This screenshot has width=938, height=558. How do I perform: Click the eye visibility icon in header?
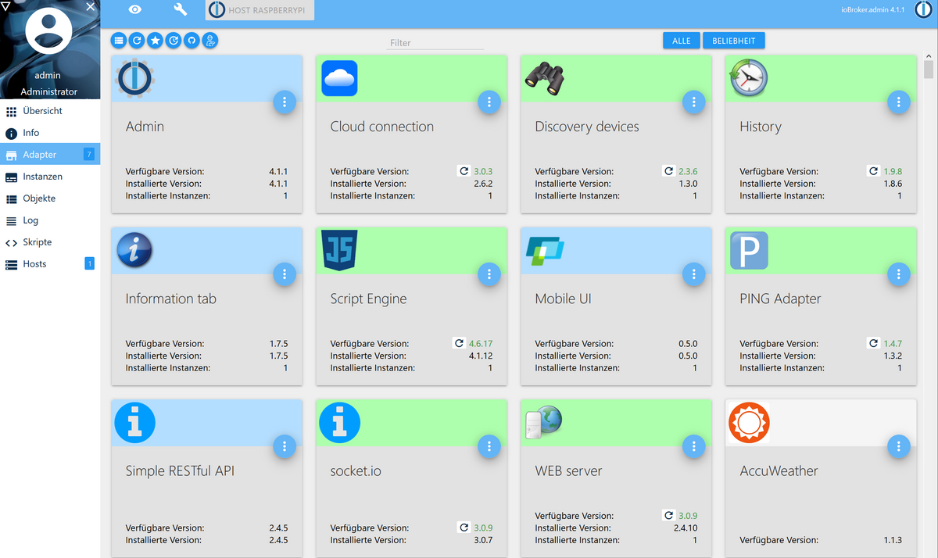(x=135, y=10)
